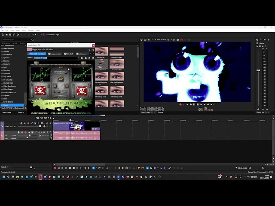This screenshot has height=206, width=275.
Task: Switch to the Project Media tab
Action: pyautogui.click(x=6, y=112)
